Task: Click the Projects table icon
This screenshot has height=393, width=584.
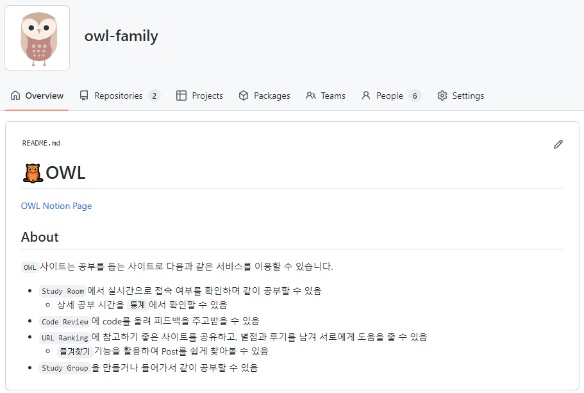Action: point(181,96)
